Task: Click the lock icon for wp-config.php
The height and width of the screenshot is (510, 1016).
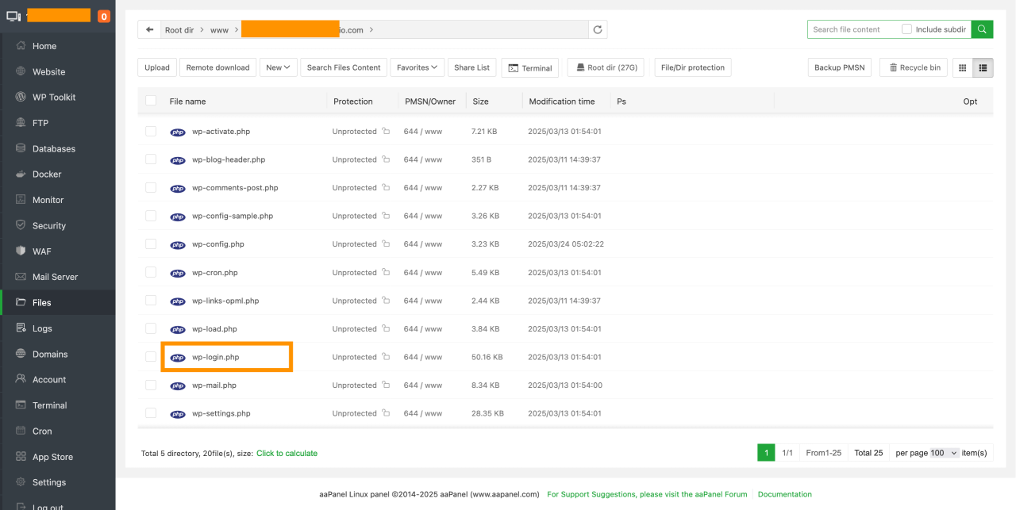Action: click(x=386, y=244)
